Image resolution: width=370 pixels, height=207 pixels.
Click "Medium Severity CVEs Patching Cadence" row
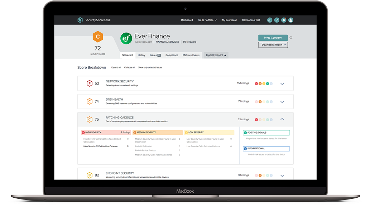157,155
